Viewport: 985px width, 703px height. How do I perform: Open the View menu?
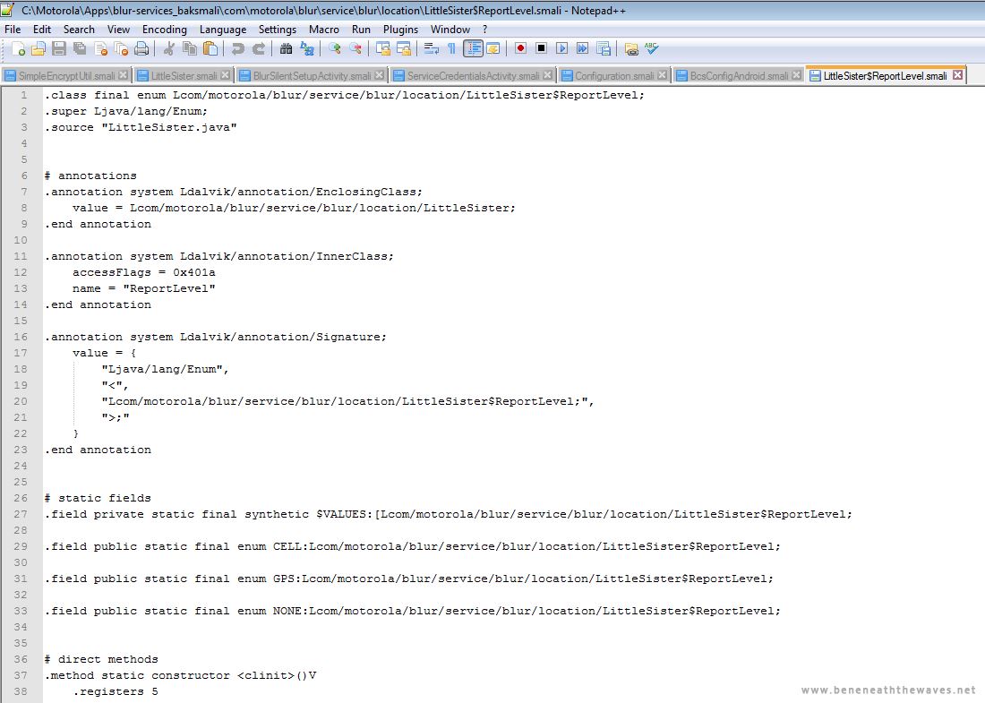pyautogui.click(x=118, y=30)
